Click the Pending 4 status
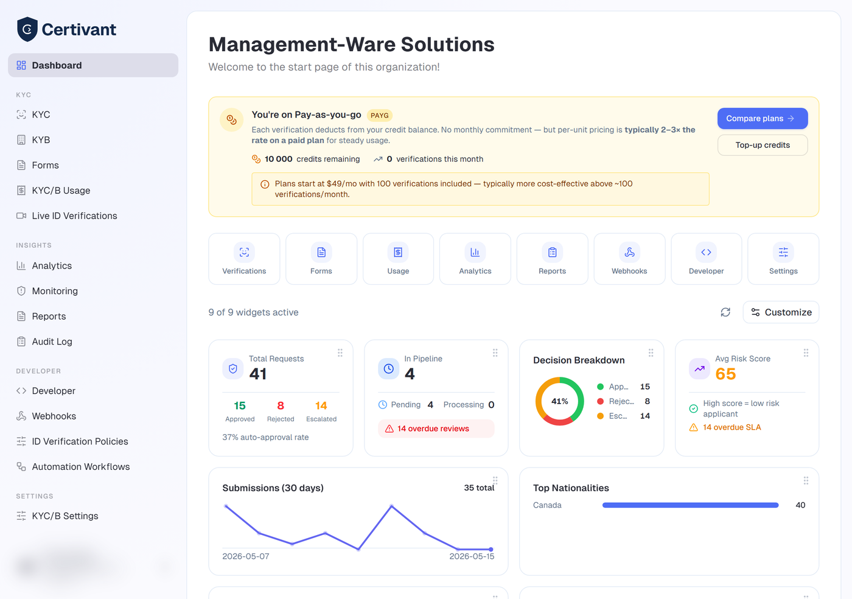Screen dimensions: 852x599 [x=406, y=405]
